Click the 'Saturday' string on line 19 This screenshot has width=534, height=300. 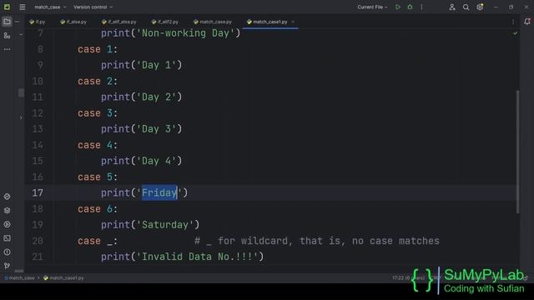click(165, 225)
